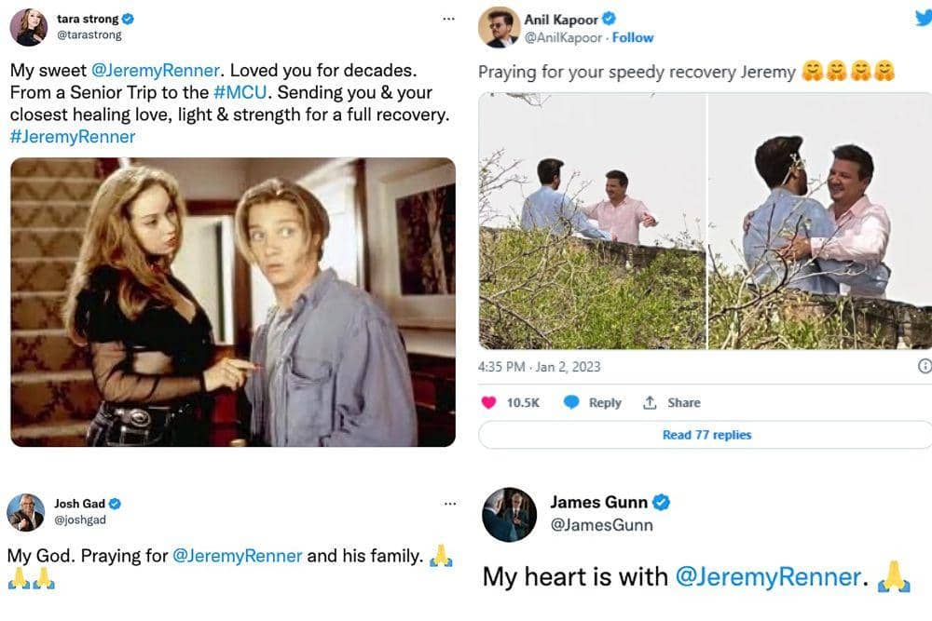932x621 pixels.
Task: Click the Twitter bird logo
Action: [x=923, y=17]
